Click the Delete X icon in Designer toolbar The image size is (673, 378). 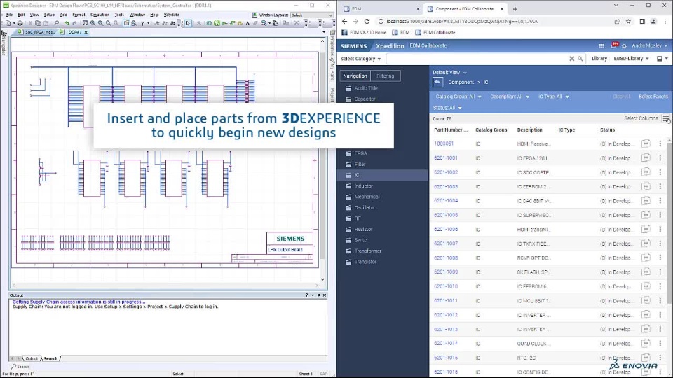(296, 23)
